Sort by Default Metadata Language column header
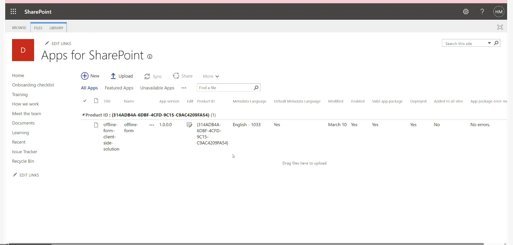 [297, 101]
